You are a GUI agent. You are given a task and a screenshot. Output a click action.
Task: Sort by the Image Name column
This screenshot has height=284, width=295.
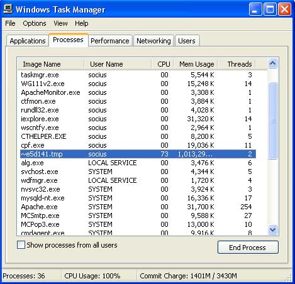point(51,64)
